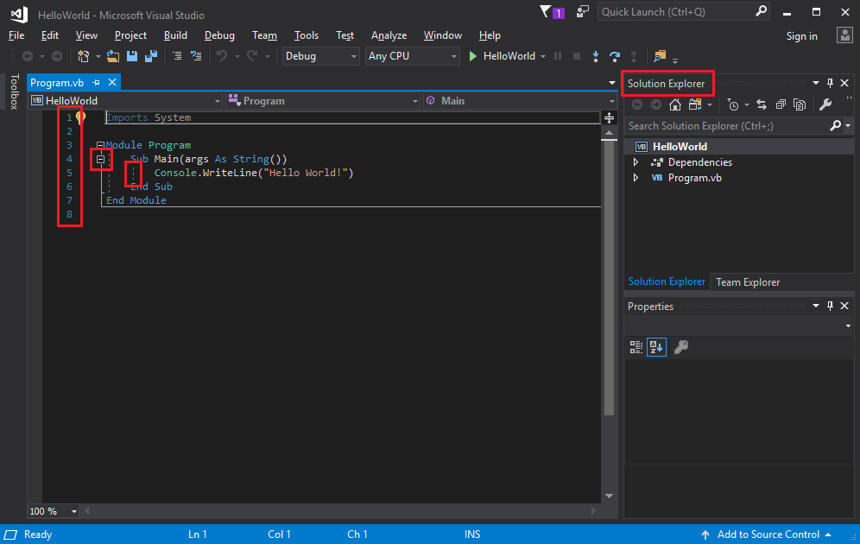Pin the Program.vb editor tab
The height and width of the screenshot is (544, 860).
coord(98,82)
